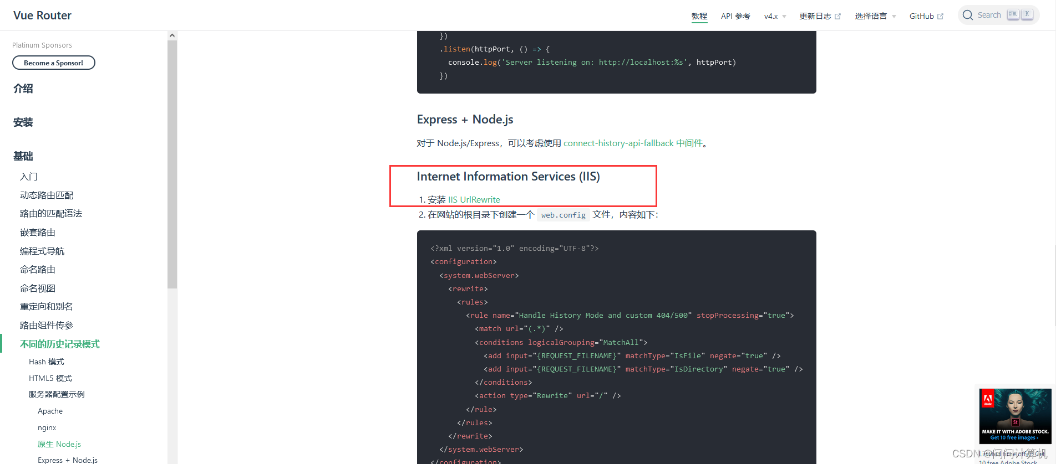Go to 路由的匹配语法 sidebar page
The height and width of the screenshot is (464, 1056).
[x=51, y=214]
